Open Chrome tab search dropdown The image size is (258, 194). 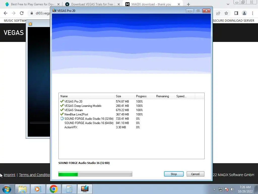click(x=228, y=4)
